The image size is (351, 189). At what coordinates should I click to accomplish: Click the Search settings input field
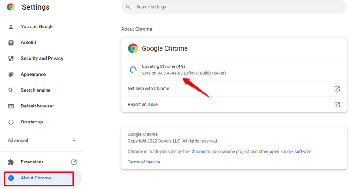(234, 7)
